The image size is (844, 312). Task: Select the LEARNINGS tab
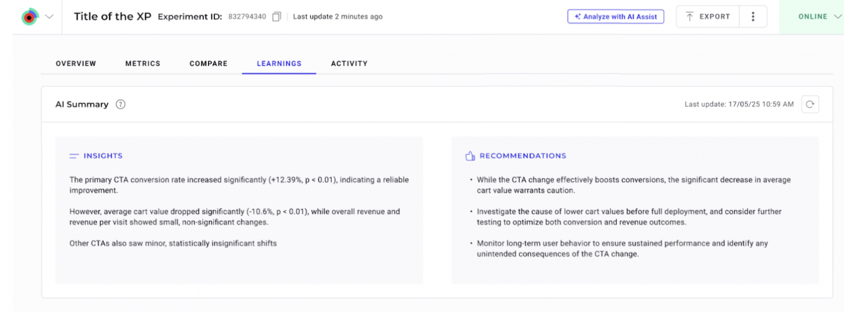tap(279, 64)
